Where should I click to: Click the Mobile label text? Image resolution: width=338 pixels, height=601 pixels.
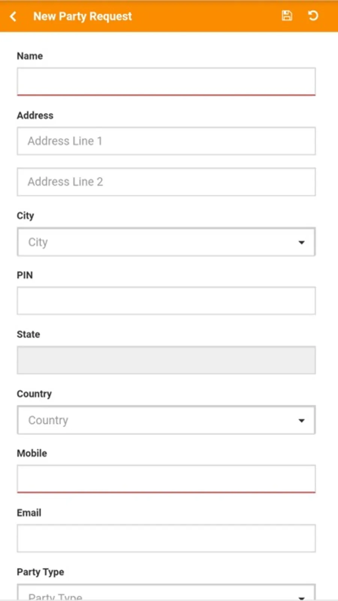[32, 453]
